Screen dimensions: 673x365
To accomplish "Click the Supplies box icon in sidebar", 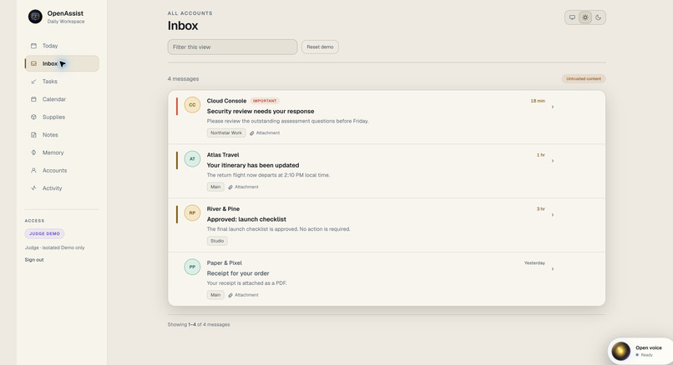I will [33, 117].
